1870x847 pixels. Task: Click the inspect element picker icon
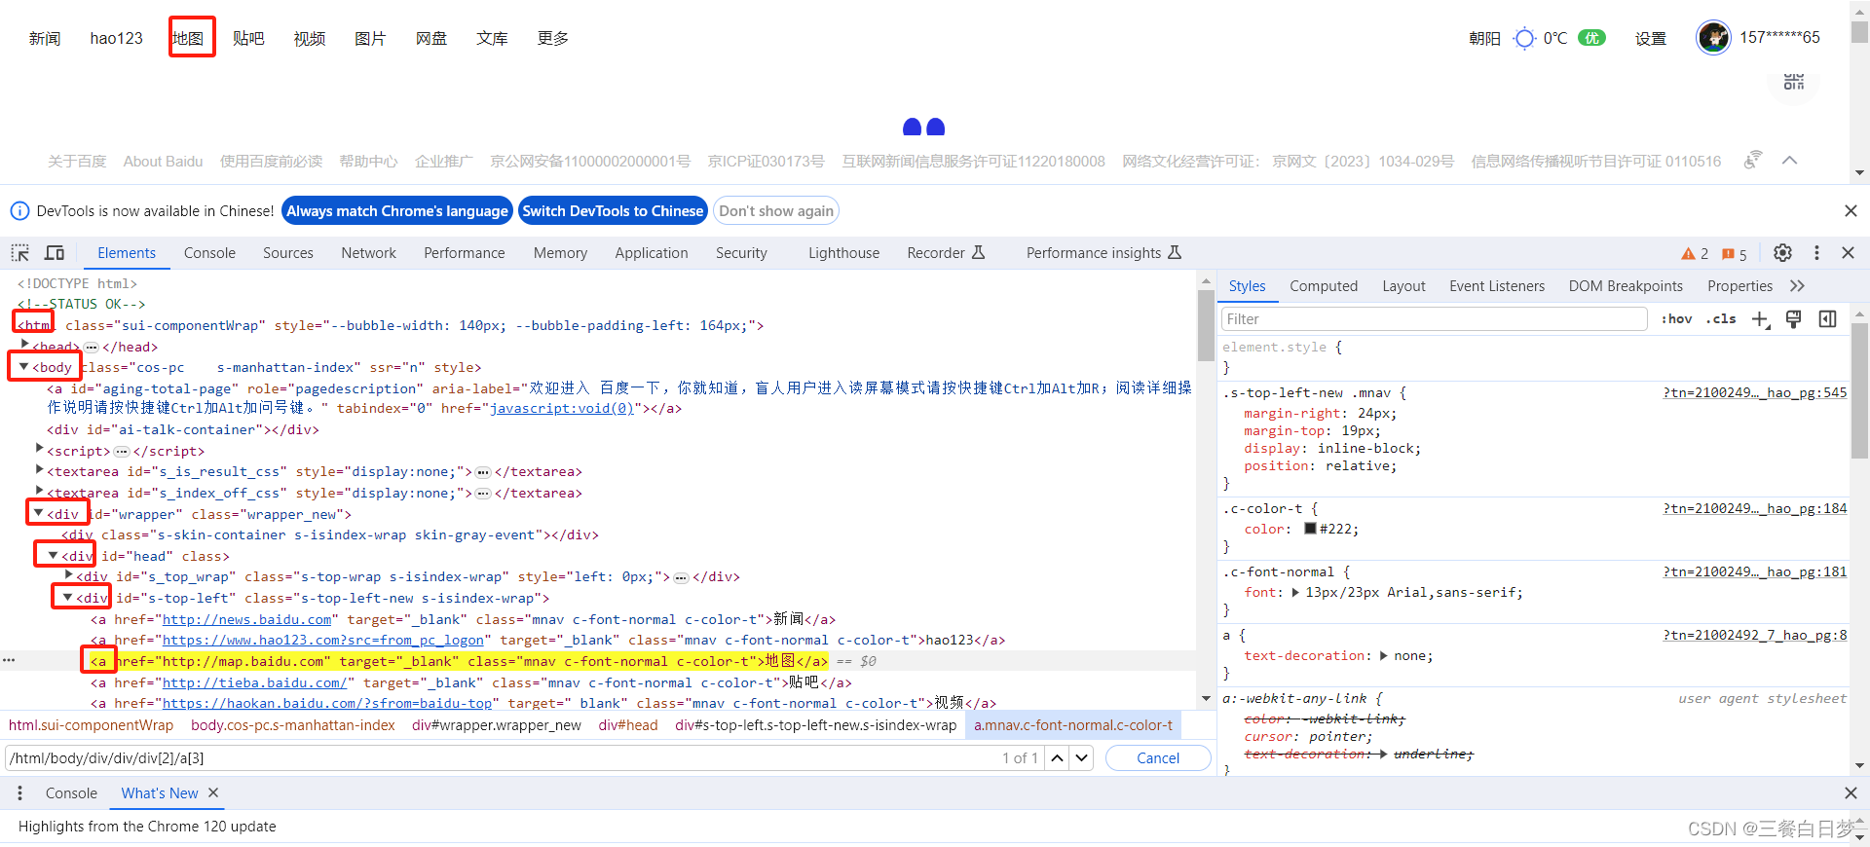pos(19,253)
